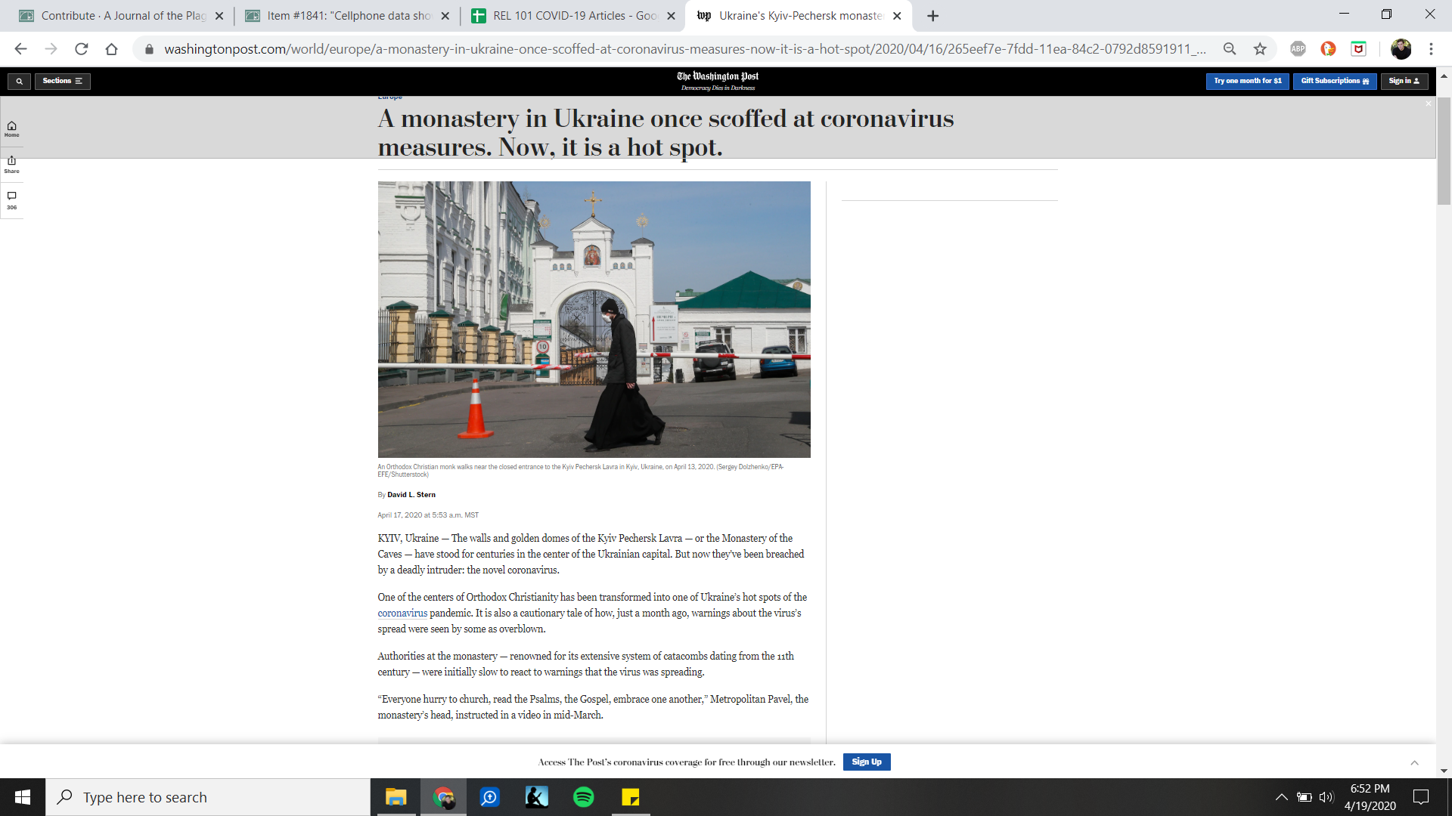Image resolution: width=1452 pixels, height=816 pixels.
Task: Open the coronavirus link in the article
Action: pyautogui.click(x=402, y=614)
